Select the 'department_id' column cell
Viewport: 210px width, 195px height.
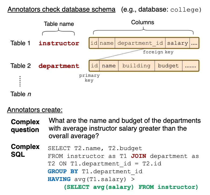coord(140,43)
